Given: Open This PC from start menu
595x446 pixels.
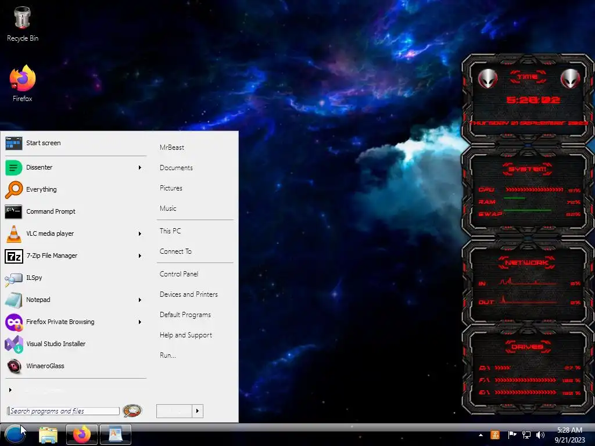Looking at the screenshot, I should click(x=170, y=231).
